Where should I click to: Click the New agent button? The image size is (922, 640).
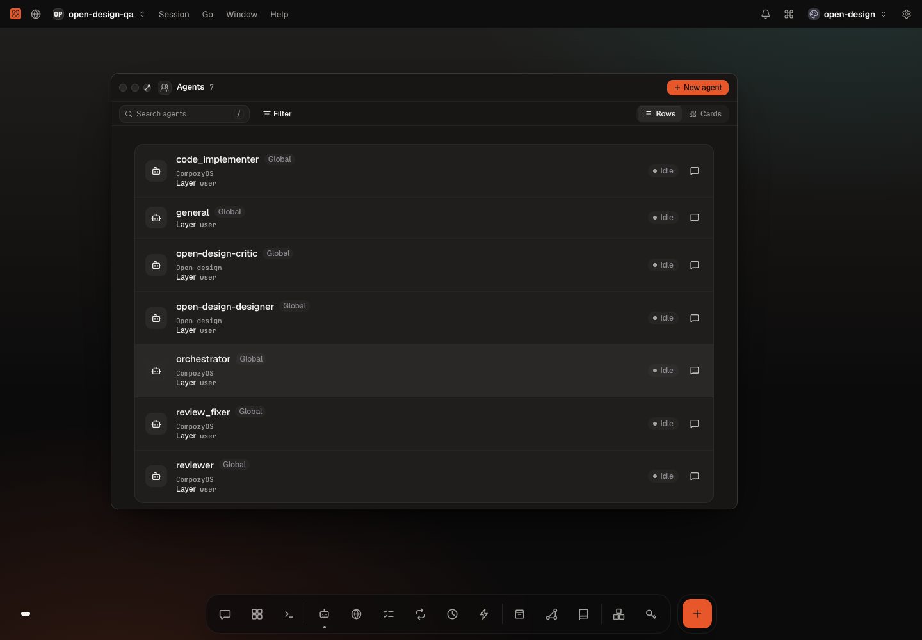pyautogui.click(x=698, y=88)
